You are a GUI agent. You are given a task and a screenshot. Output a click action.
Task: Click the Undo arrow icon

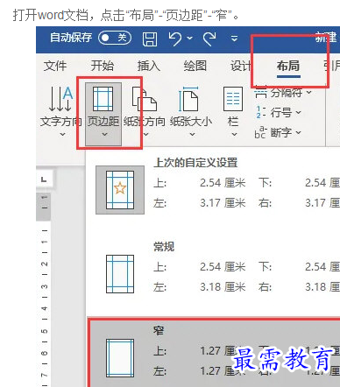tap(175, 39)
